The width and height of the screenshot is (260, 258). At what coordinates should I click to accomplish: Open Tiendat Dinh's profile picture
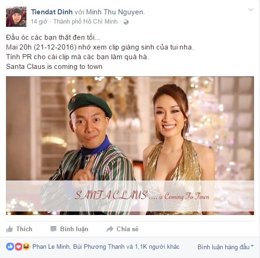pos(16,17)
